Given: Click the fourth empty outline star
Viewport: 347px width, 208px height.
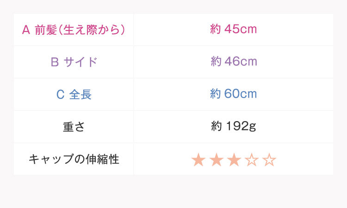Looking at the screenshot, I should click(251, 160).
